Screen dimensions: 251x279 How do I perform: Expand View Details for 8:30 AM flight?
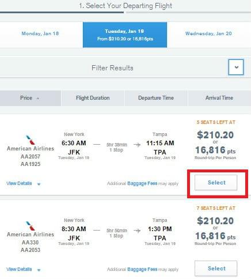click(x=24, y=269)
